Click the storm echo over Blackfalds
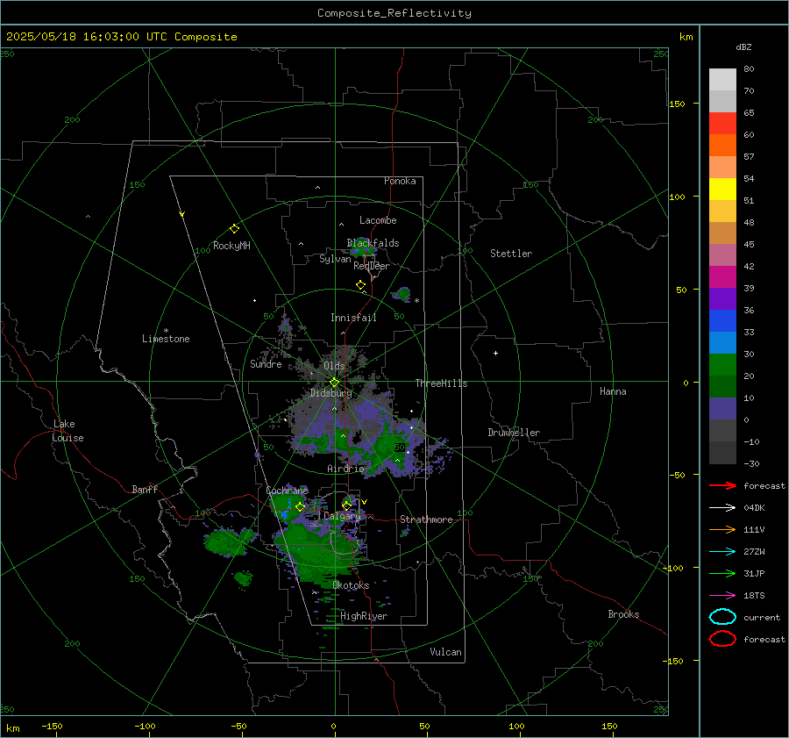 click(361, 247)
